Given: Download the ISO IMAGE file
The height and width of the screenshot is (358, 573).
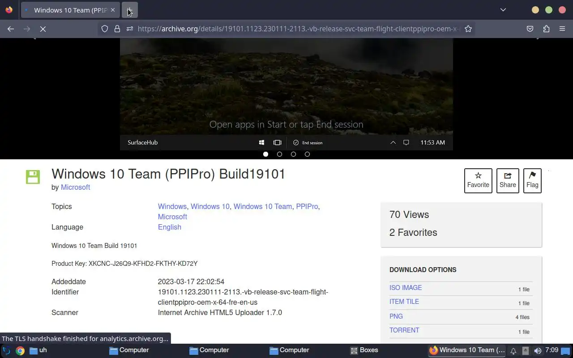Looking at the screenshot, I should pos(406,288).
